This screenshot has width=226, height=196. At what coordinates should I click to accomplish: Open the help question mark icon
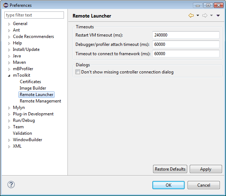[x=11, y=185]
